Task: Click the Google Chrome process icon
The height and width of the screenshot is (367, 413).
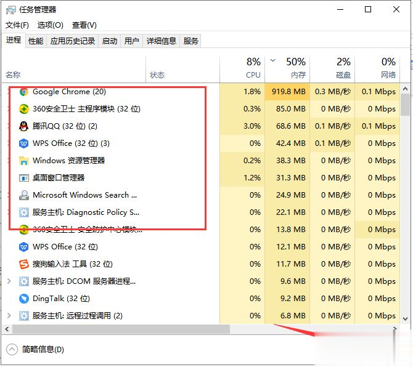Action: tap(23, 92)
